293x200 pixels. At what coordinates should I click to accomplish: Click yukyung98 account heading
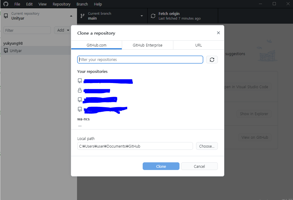point(13,43)
